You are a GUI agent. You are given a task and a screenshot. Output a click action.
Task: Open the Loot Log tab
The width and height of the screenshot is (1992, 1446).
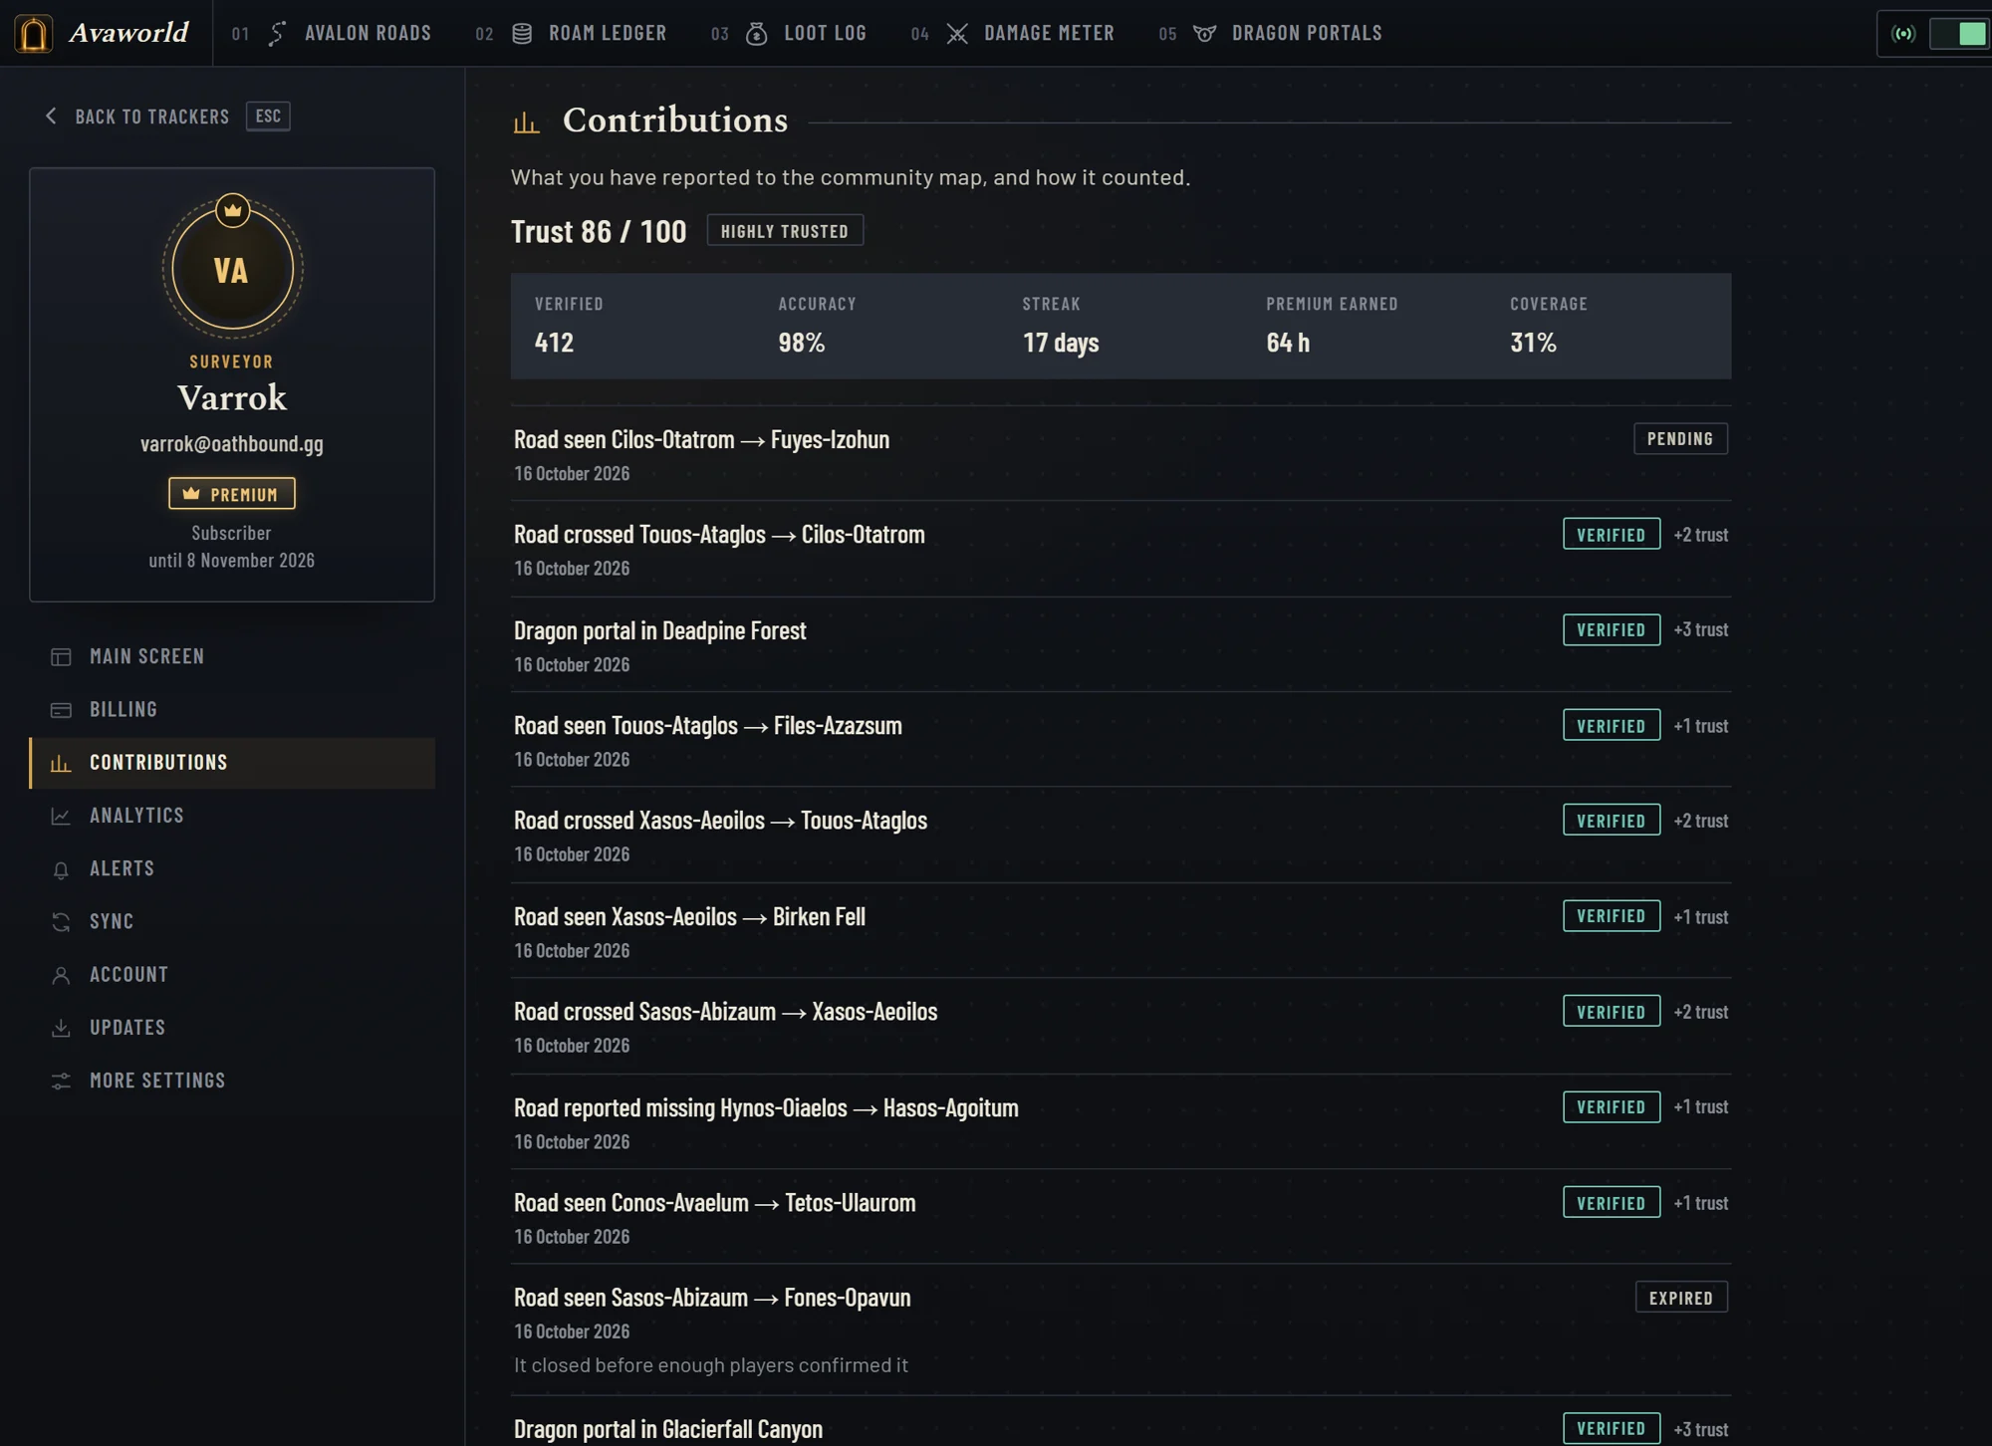click(x=789, y=33)
